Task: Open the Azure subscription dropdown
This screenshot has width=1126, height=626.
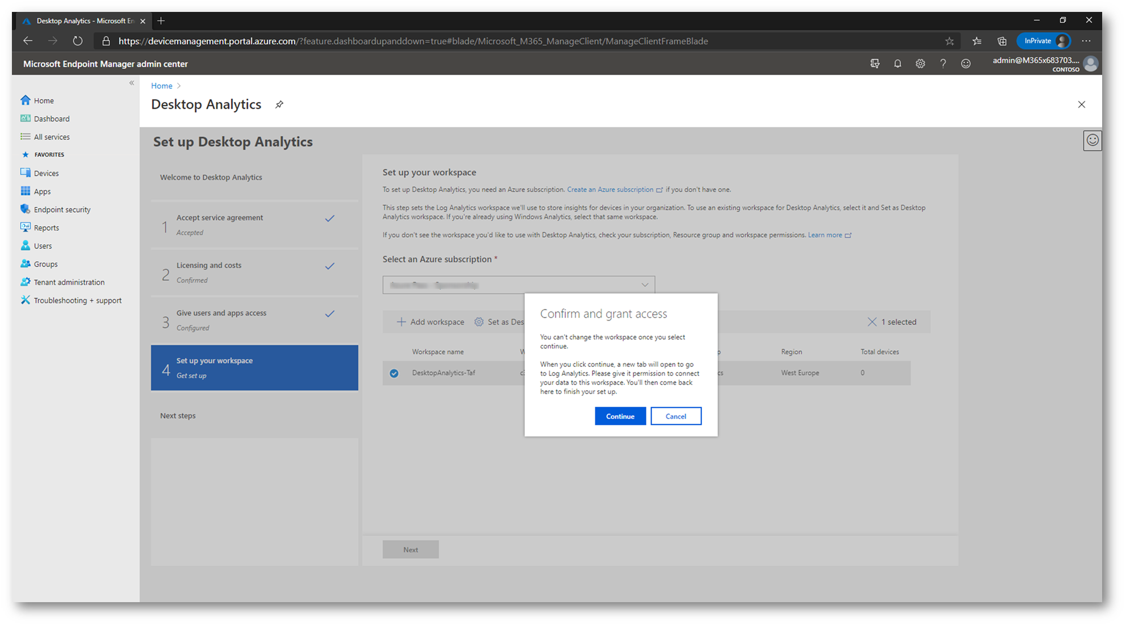Action: point(518,285)
